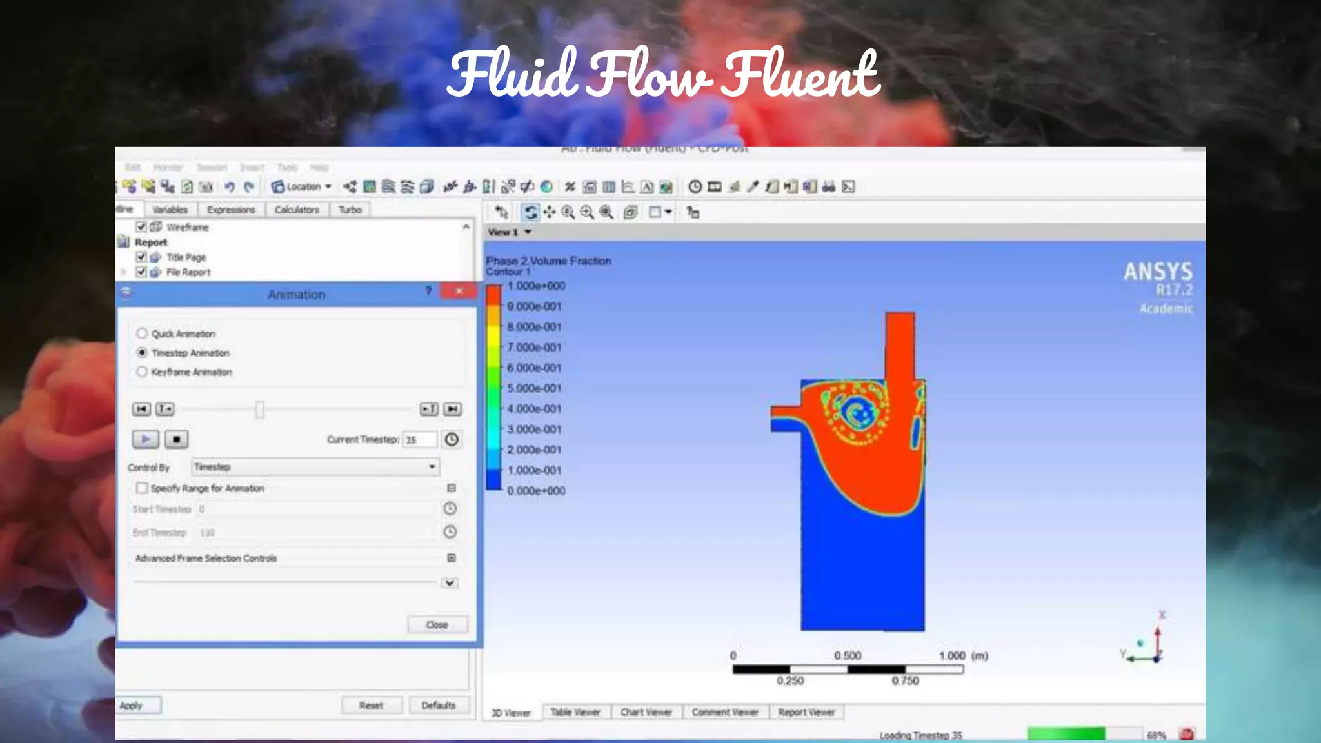
Task: Open the Report Viewer tab
Action: point(806,712)
